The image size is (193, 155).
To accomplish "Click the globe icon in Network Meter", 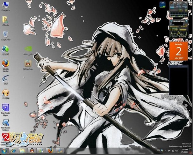I will (187, 21).
